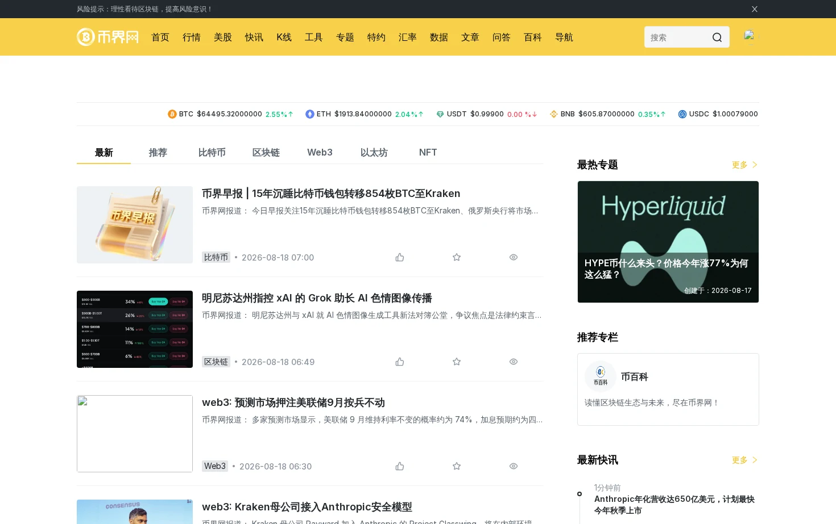Click the 2026-08-18 07:00 timestamp
Screen dimensions: 836x524
click(x=278, y=257)
